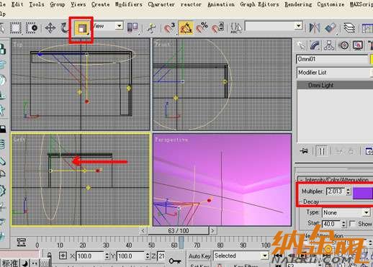The width and height of the screenshot is (373, 267).
Task: Select the Rotate tool
Action: tap(64, 28)
